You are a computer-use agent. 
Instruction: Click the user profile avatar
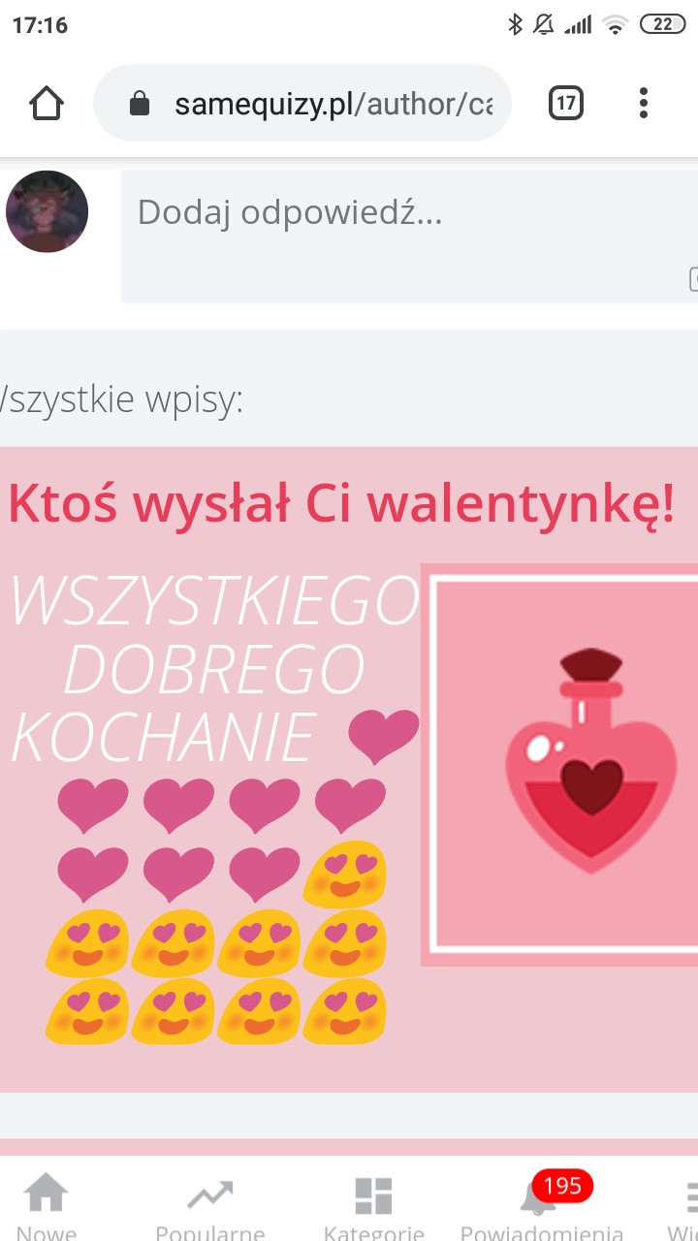(47, 211)
